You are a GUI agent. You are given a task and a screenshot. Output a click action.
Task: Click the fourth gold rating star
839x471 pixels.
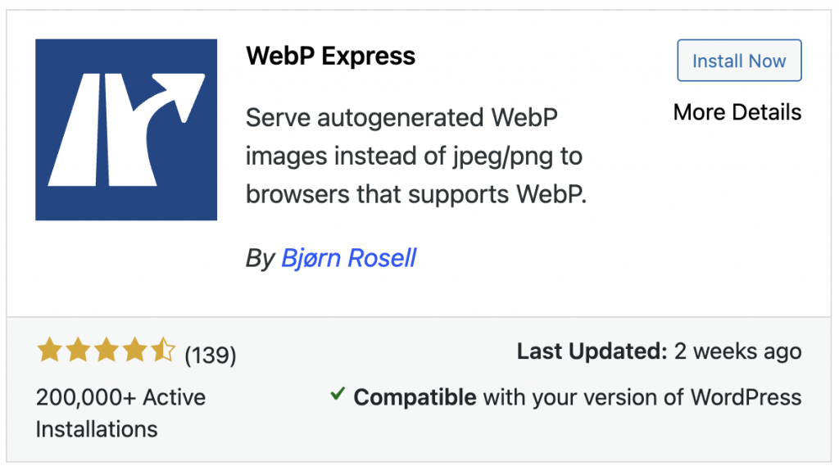click(135, 352)
